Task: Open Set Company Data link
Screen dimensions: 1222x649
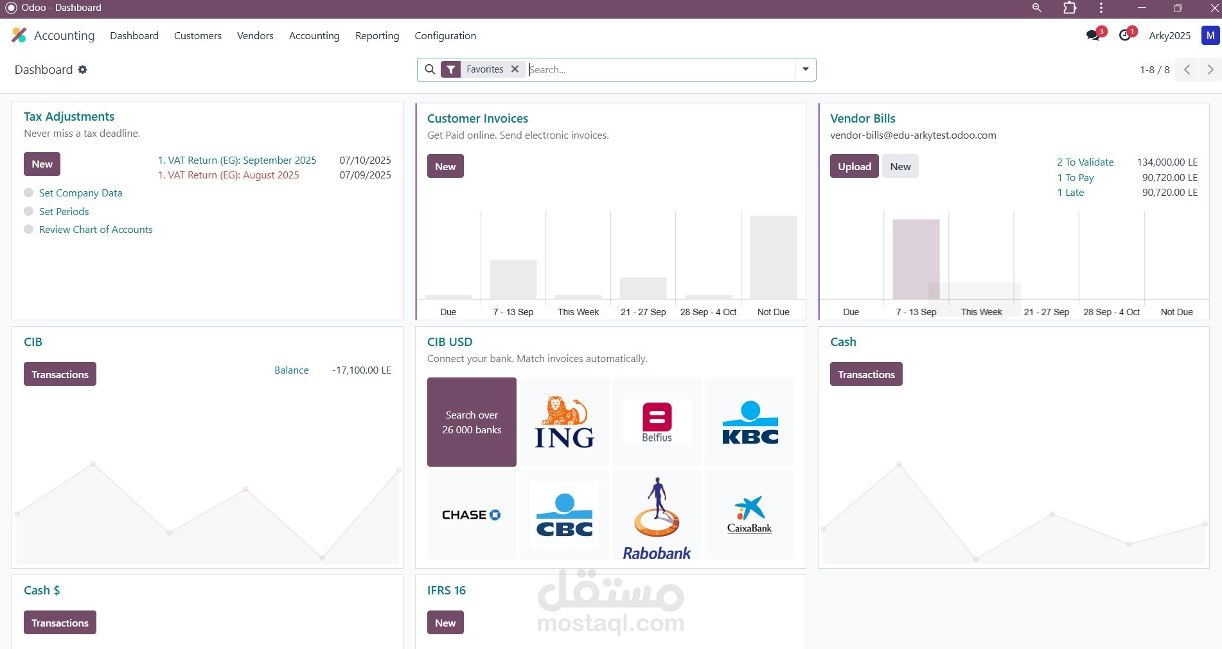Action: (80, 193)
